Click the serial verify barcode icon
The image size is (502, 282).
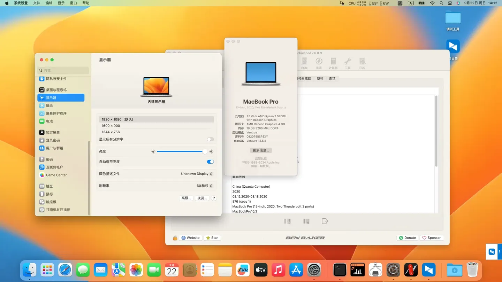click(287, 221)
